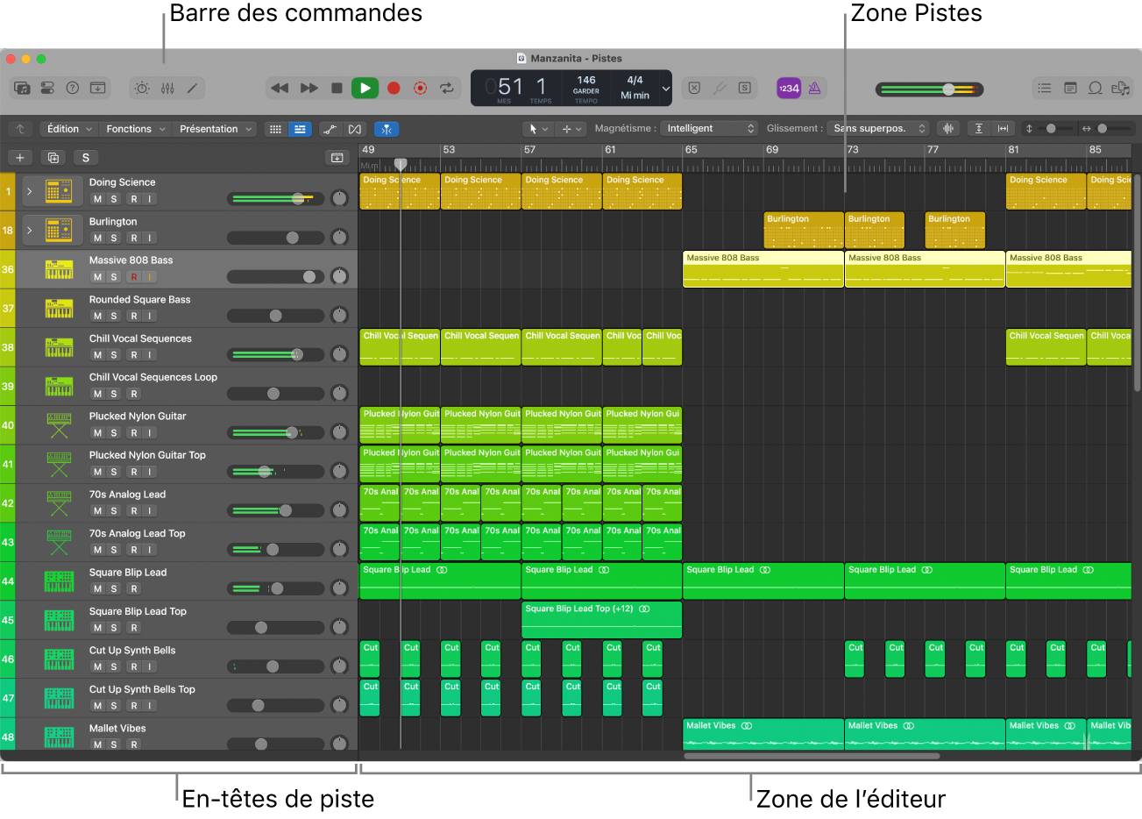Click the + button to add a track
The height and width of the screenshot is (819, 1142).
(19, 157)
